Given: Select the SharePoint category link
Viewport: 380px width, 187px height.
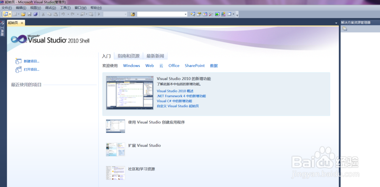Looking at the screenshot, I should coord(195,66).
